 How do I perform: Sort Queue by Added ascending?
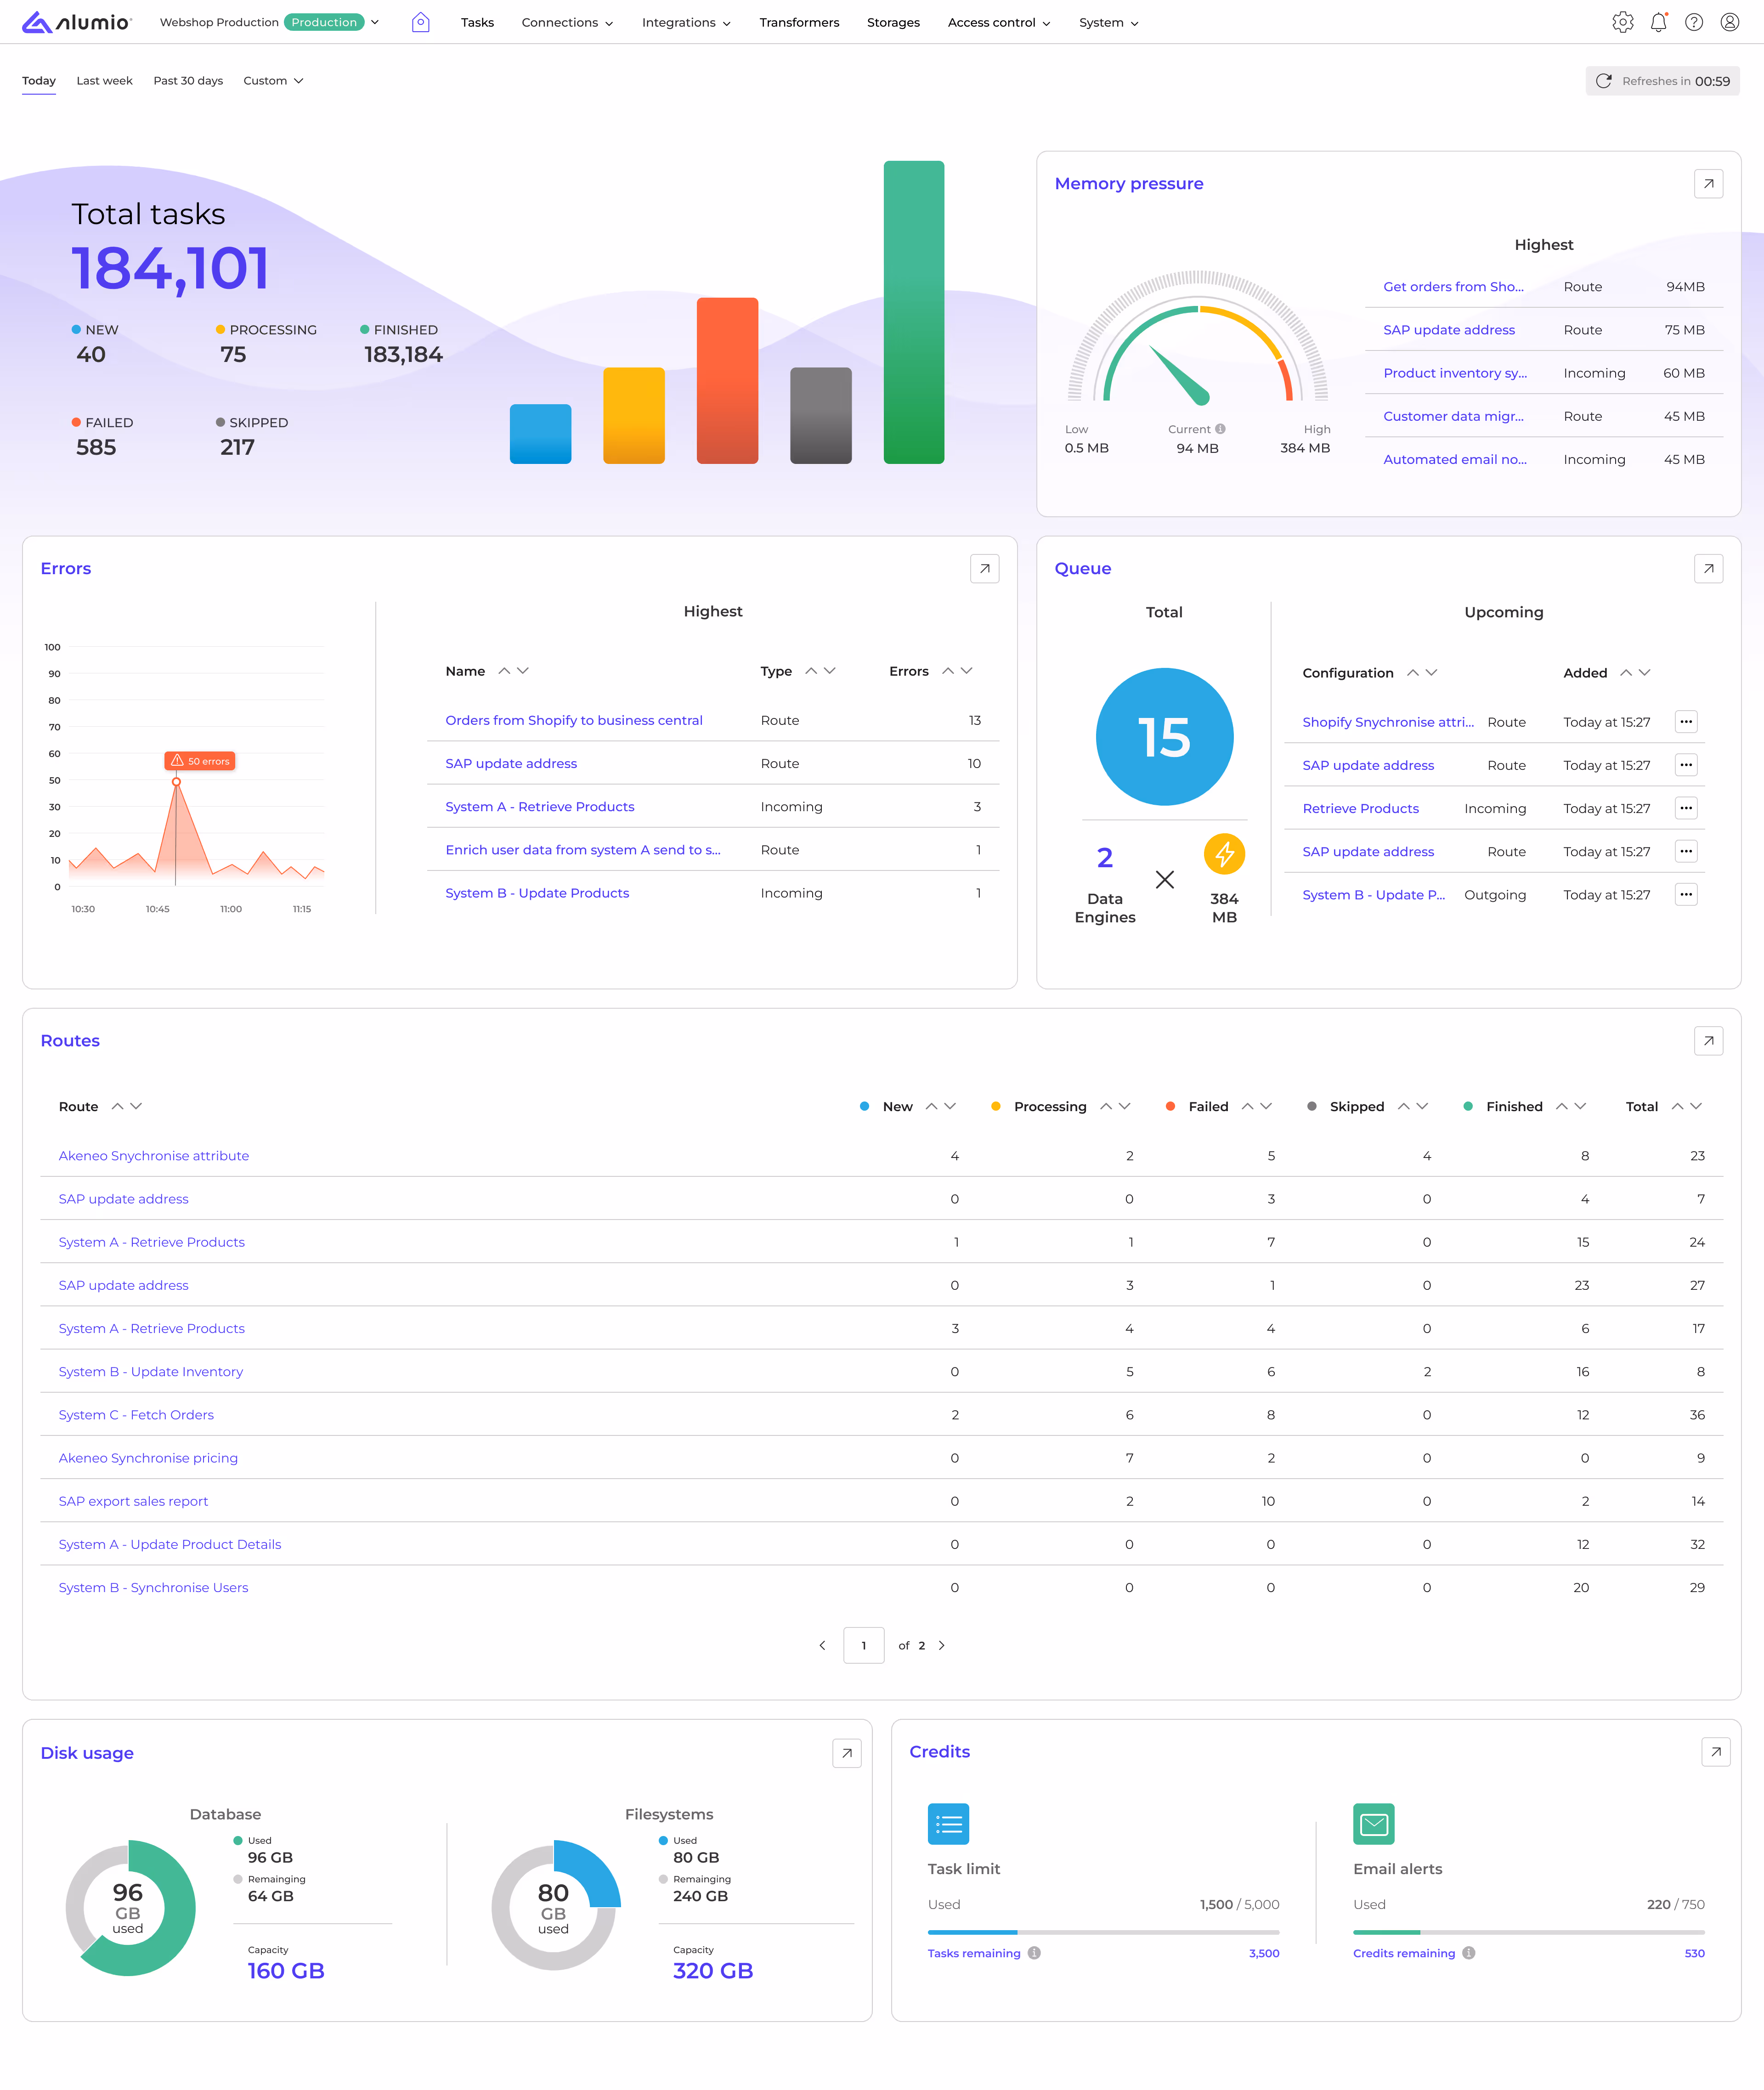point(1626,673)
